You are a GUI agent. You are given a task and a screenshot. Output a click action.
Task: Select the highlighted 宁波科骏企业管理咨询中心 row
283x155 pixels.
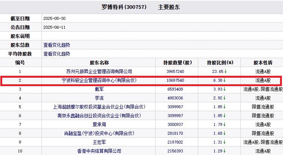[99, 80]
